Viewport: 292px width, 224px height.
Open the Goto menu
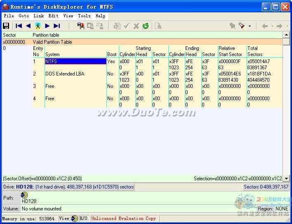coord(24,16)
